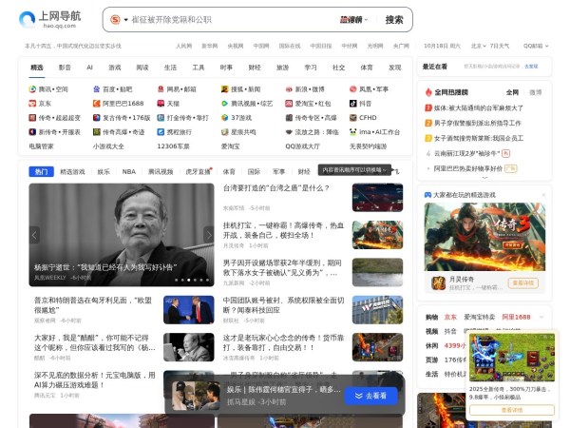Select the 财经 navigation tab
The width and height of the screenshot is (570, 428).
(255, 68)
